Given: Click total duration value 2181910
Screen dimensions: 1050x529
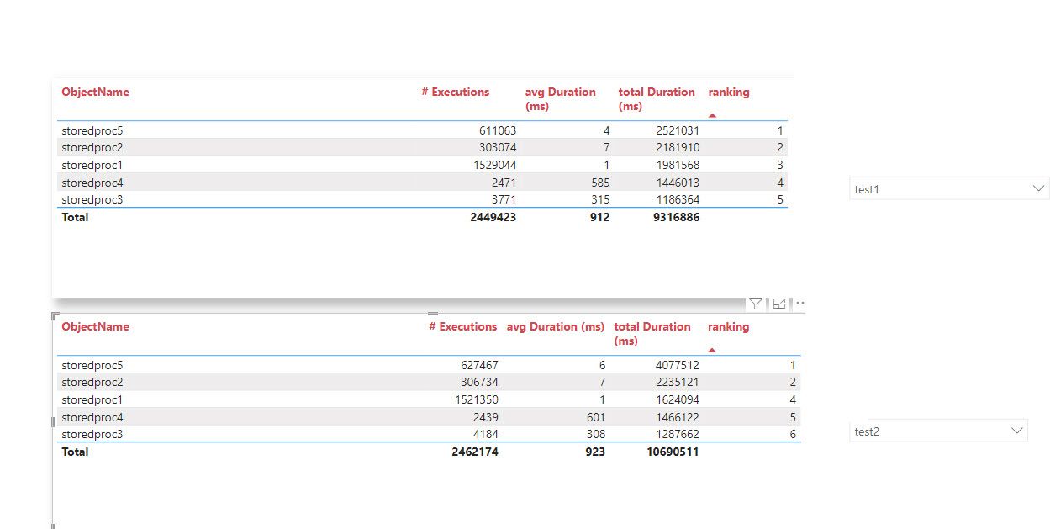Looking at the screenshot, I should tap(677, 147).
